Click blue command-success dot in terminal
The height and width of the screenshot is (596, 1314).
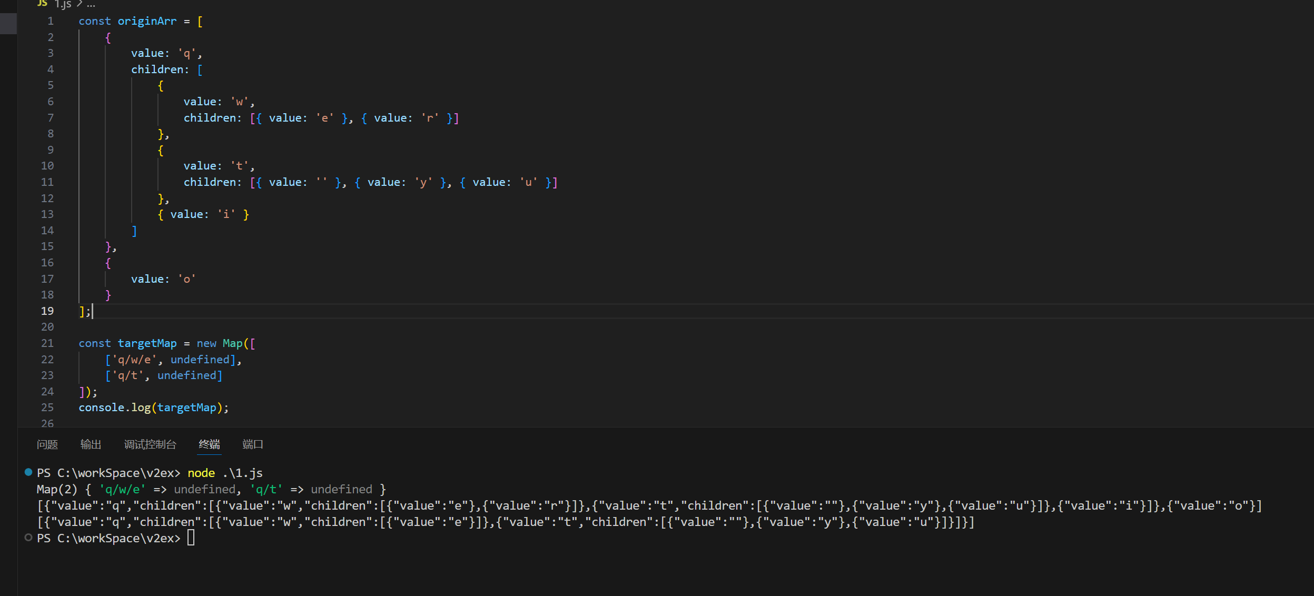28,472
